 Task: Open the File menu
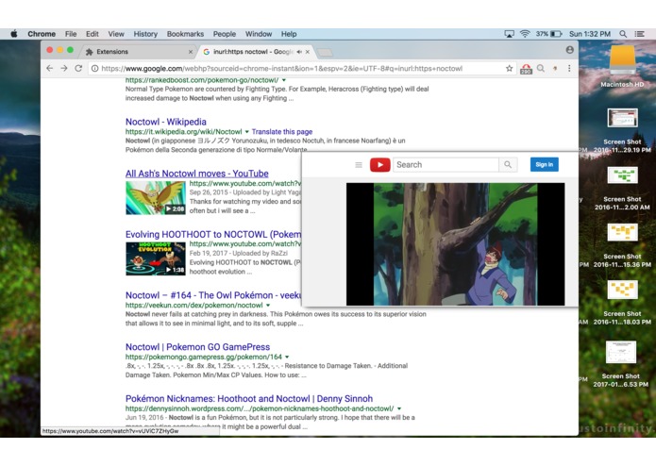[71, 34]
